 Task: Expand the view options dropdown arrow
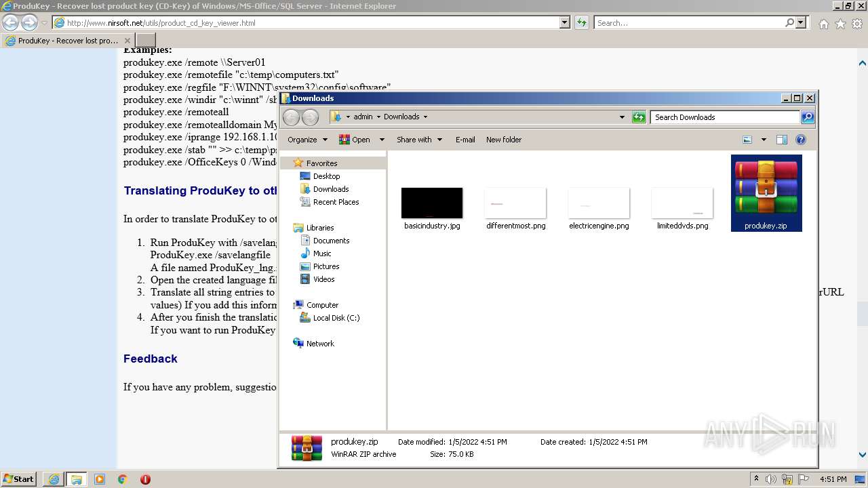764,140
